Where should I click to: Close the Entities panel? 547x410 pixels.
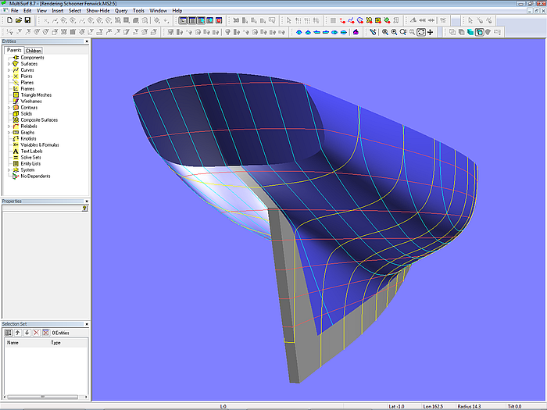(x=86, y=41)
